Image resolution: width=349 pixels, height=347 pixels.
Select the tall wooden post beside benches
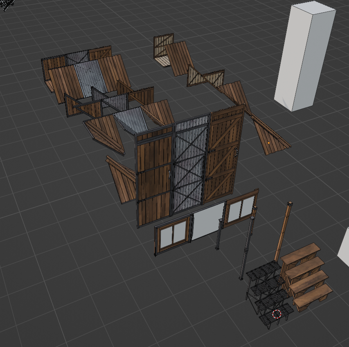tap(283, 231)
